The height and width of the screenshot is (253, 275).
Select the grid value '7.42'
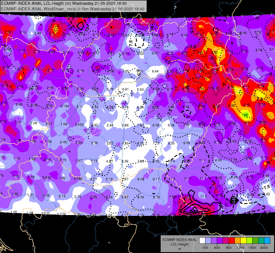click(x=111, y=35)
